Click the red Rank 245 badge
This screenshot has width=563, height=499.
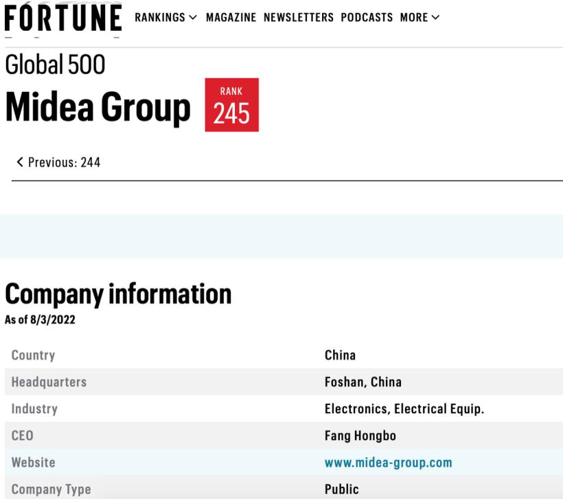(x=231, y=105)
